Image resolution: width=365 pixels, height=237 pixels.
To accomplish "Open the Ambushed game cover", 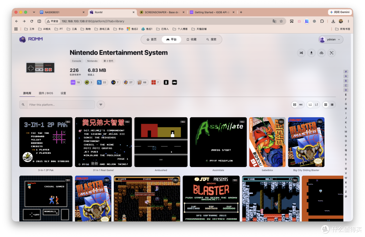I will pyautogui.click(x=161, y=142).
